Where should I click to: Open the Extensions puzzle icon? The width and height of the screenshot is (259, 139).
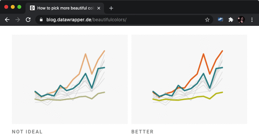point(231,20)
